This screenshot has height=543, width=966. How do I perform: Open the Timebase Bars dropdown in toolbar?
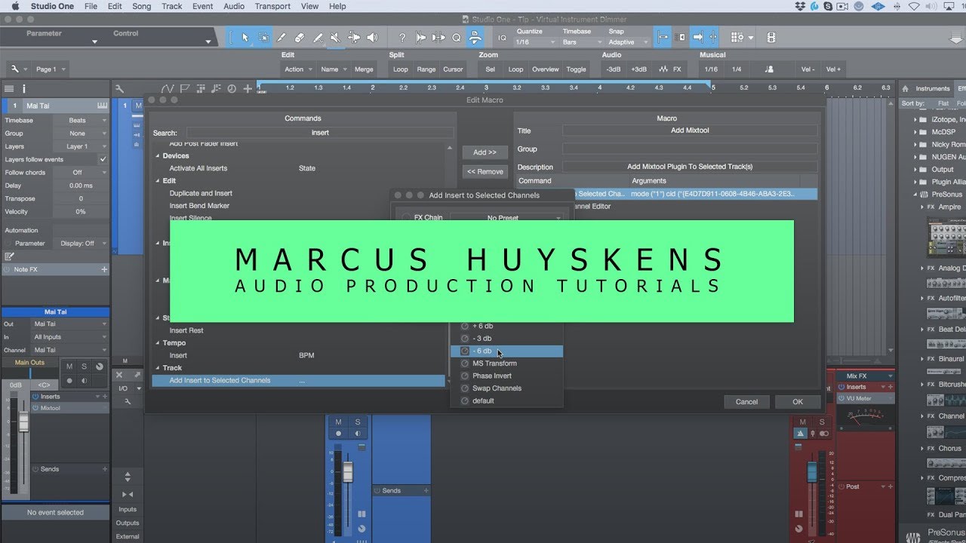click(x=581, y=42)
